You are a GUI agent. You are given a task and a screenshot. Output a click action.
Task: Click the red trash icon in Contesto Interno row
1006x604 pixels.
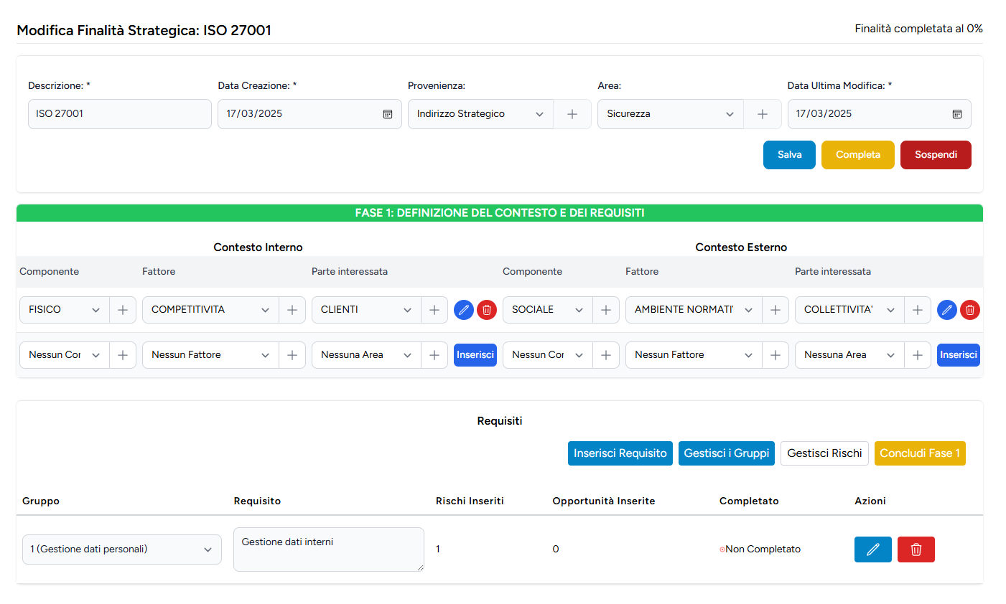tap(487, 310)
